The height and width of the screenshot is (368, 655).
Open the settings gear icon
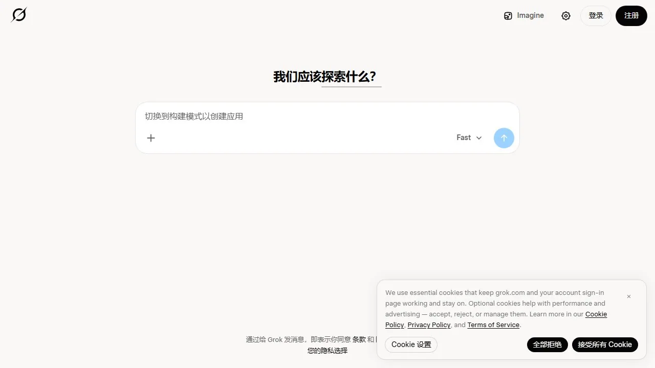point(566,16)
